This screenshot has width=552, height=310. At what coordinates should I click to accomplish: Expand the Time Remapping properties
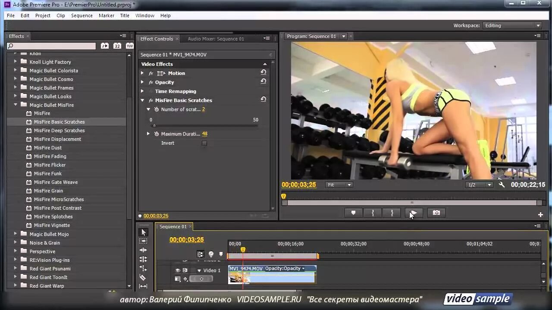point(142,91)
